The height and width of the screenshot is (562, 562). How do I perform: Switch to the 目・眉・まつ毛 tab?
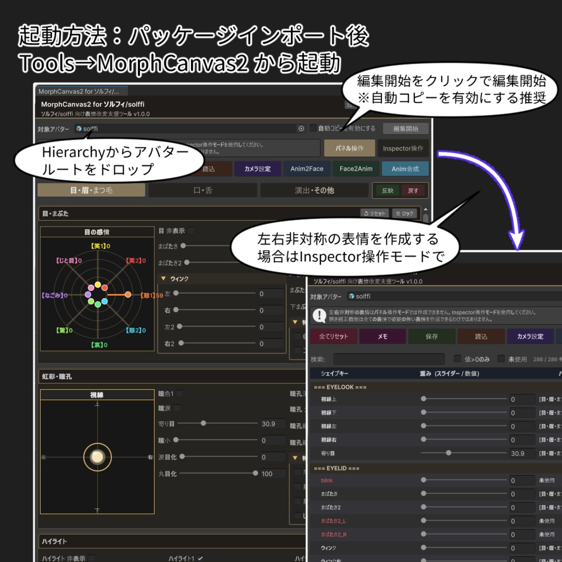[92, 190]
